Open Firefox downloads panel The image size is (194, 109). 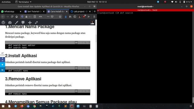coord(66,17)
